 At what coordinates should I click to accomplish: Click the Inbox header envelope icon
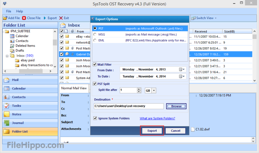click(63, 25)
